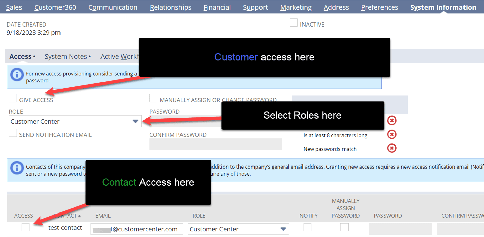Screen dimensions: 484x237
Task: Enable the GIVE ACCESS checkbox
Action: tap(13, 98)
